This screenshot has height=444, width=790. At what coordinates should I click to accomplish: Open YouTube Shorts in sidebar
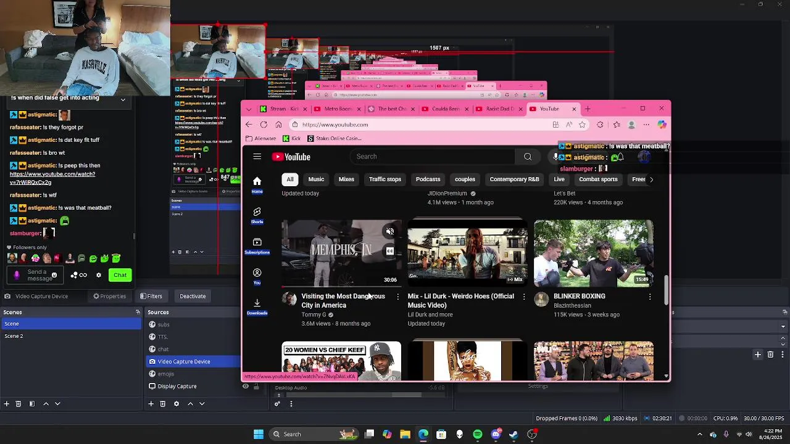click(x=257, y=215)
